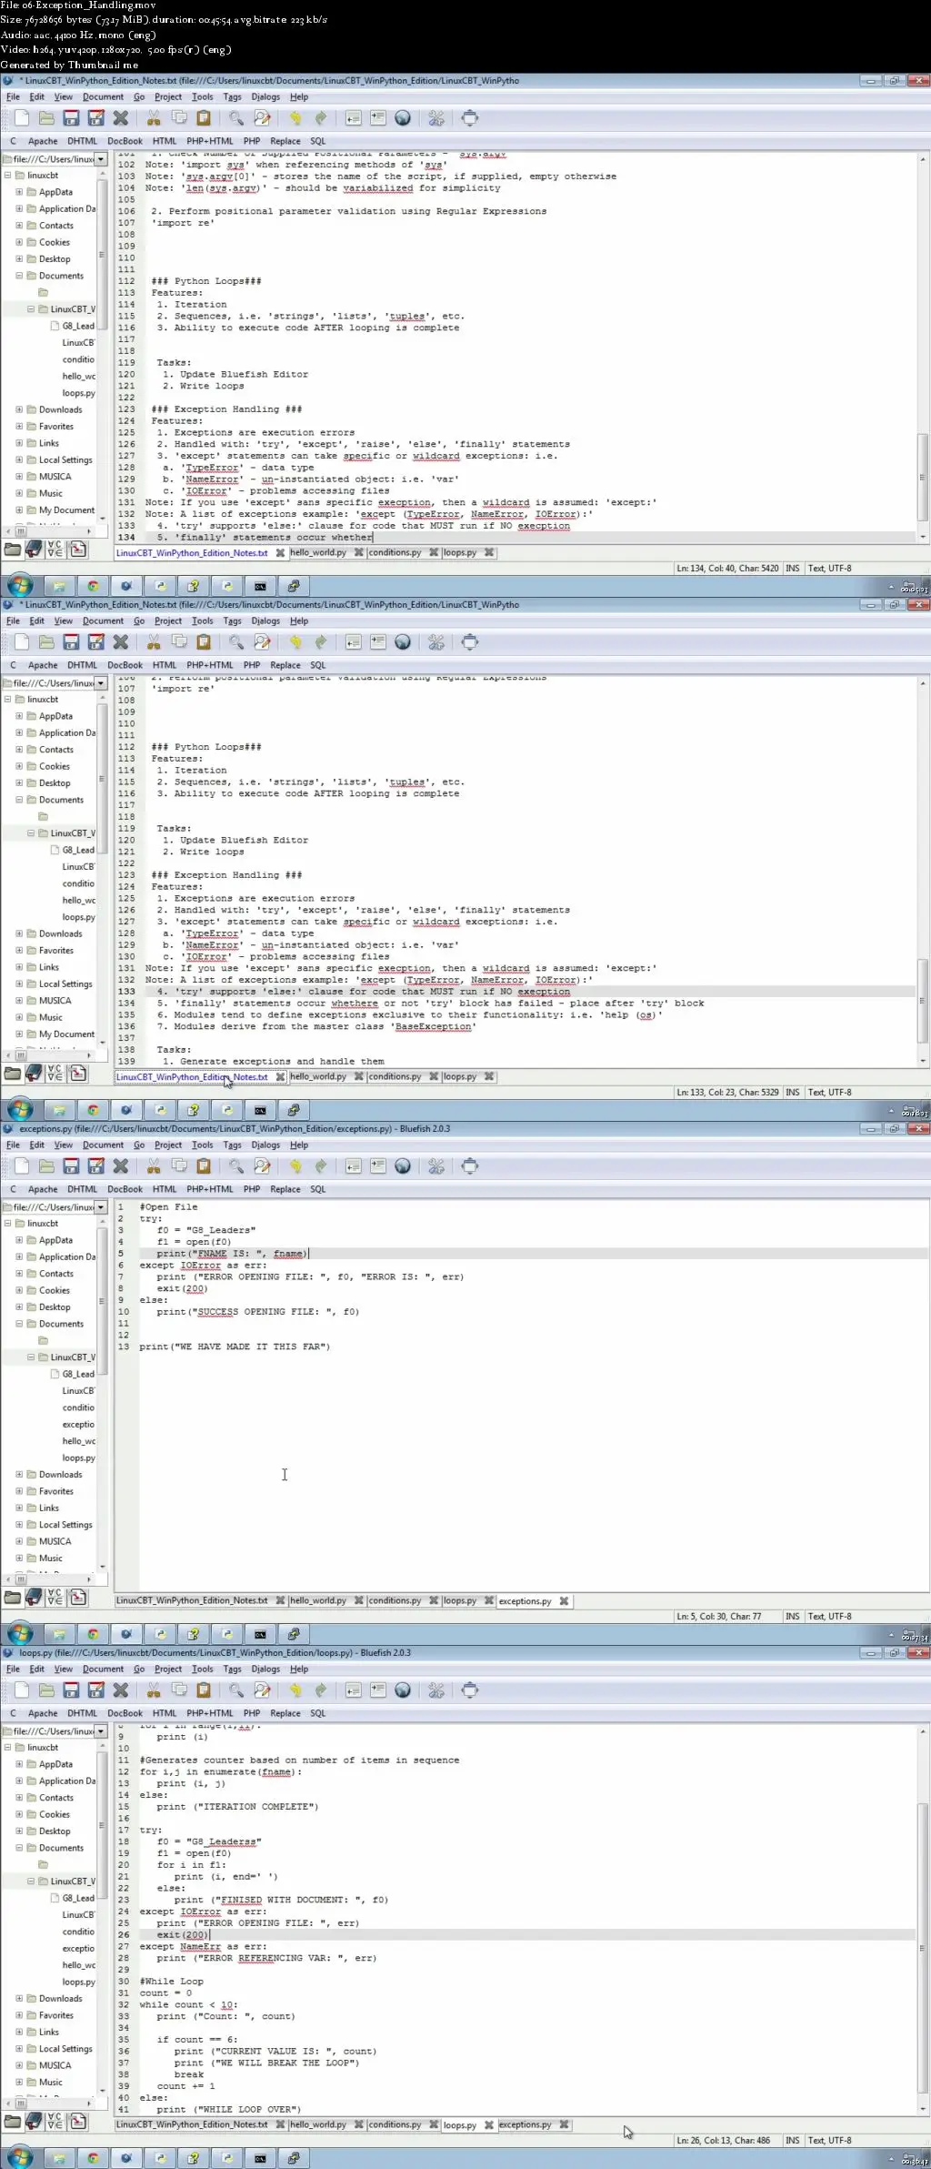Collapse Documents folder in exceptions.py sidebar
The image size is (931, 2169).
click(x=19, y=1324)
